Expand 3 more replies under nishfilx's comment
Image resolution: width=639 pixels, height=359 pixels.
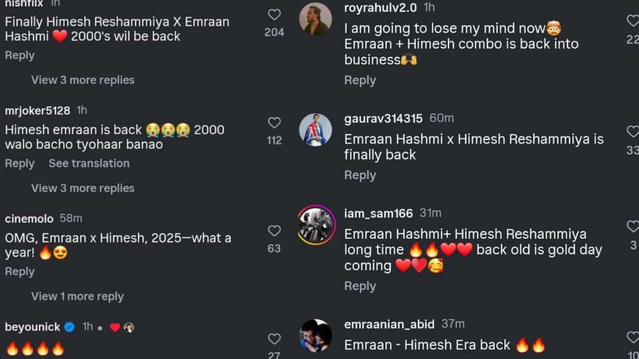pos(83,80)
